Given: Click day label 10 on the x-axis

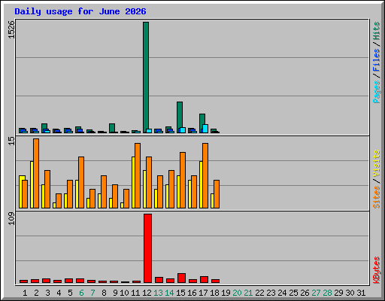Looking at the screenshot, I should pyautogui.click(x=124, y=293).
